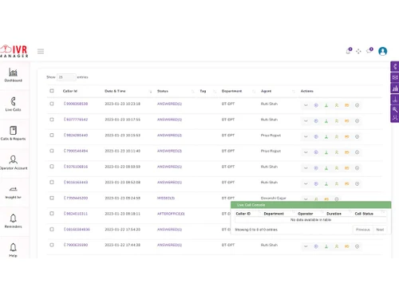Click the purple user icon on right edge
Screen dimensions: 399x299
tap(395, 117)
